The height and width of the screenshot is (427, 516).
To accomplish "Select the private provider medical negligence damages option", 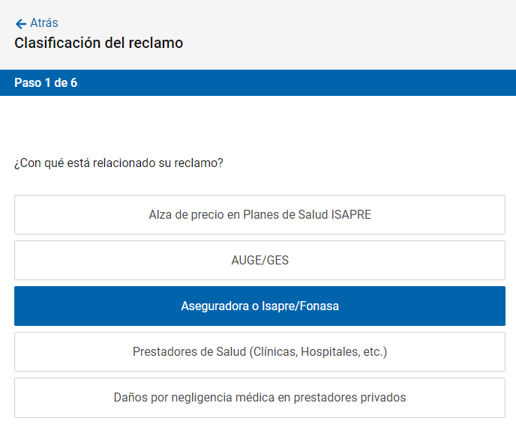I will coord(259,398).
